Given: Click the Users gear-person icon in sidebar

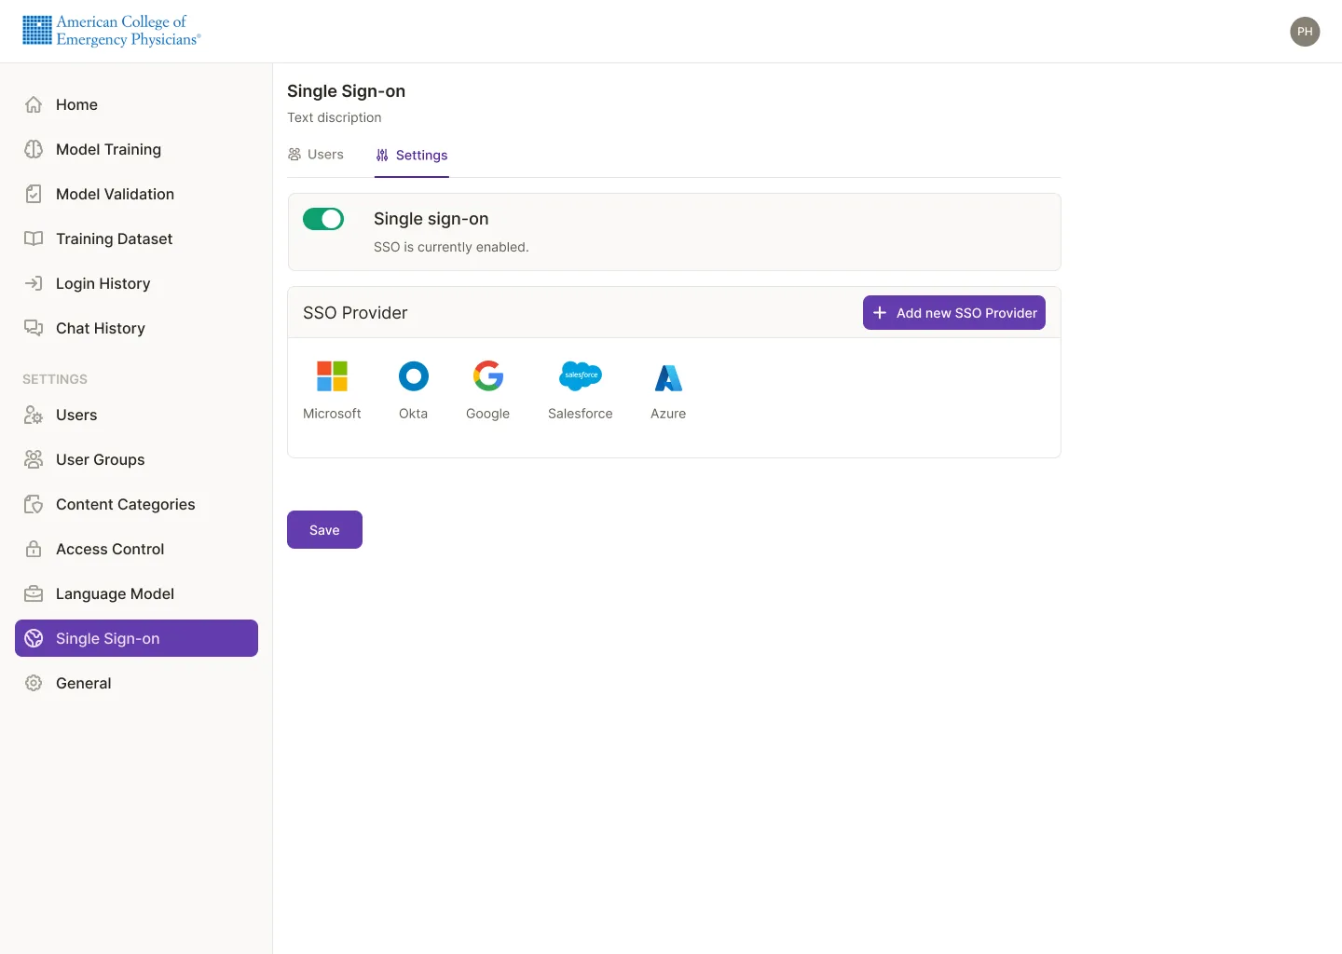Looking at the screenshot, I should click(x=34, y=415).
